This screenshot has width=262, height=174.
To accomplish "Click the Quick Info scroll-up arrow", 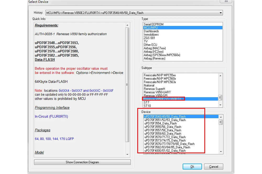I will tap(127, 25).
